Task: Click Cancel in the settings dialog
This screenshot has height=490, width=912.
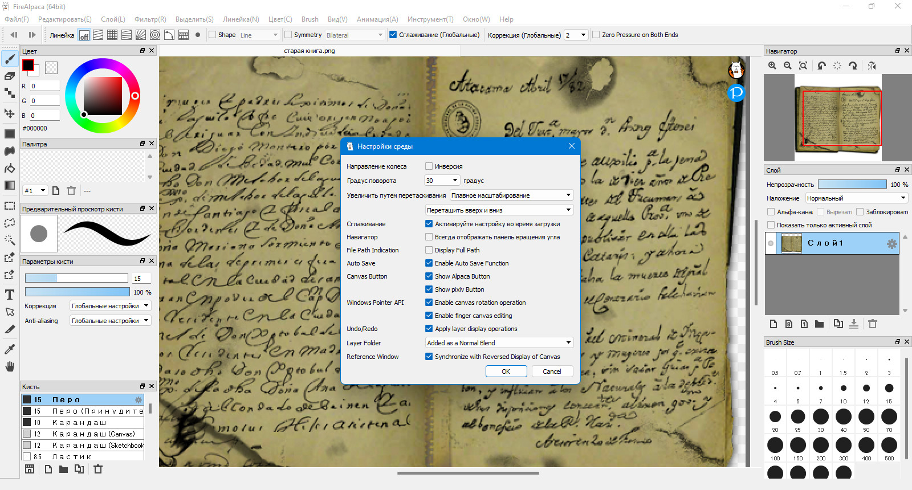Action: [552, 371]
